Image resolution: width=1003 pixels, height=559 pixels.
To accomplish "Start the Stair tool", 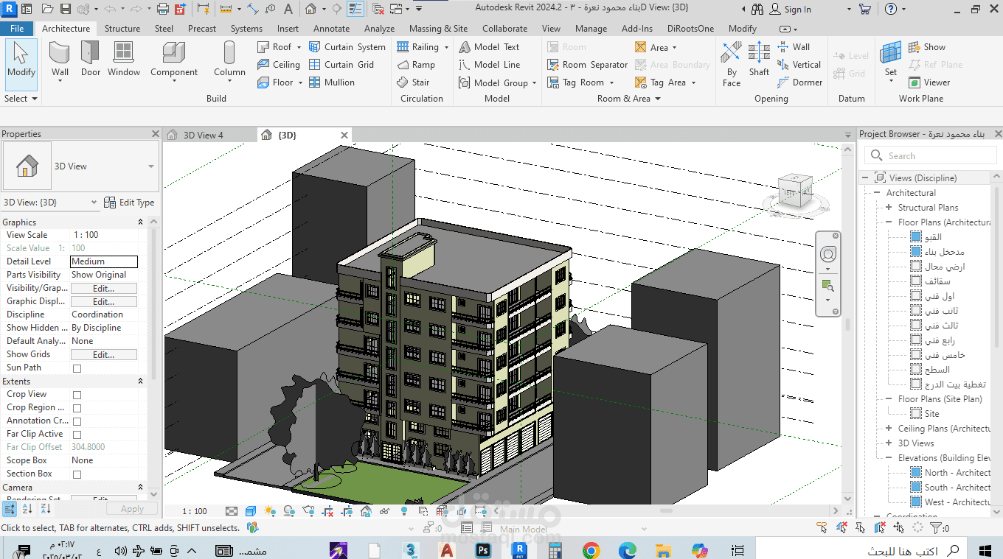I will coord(413,82).
